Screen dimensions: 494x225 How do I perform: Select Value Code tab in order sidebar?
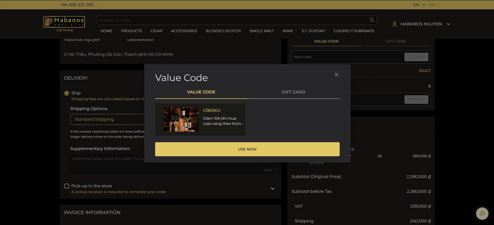[x=326, y=41]
